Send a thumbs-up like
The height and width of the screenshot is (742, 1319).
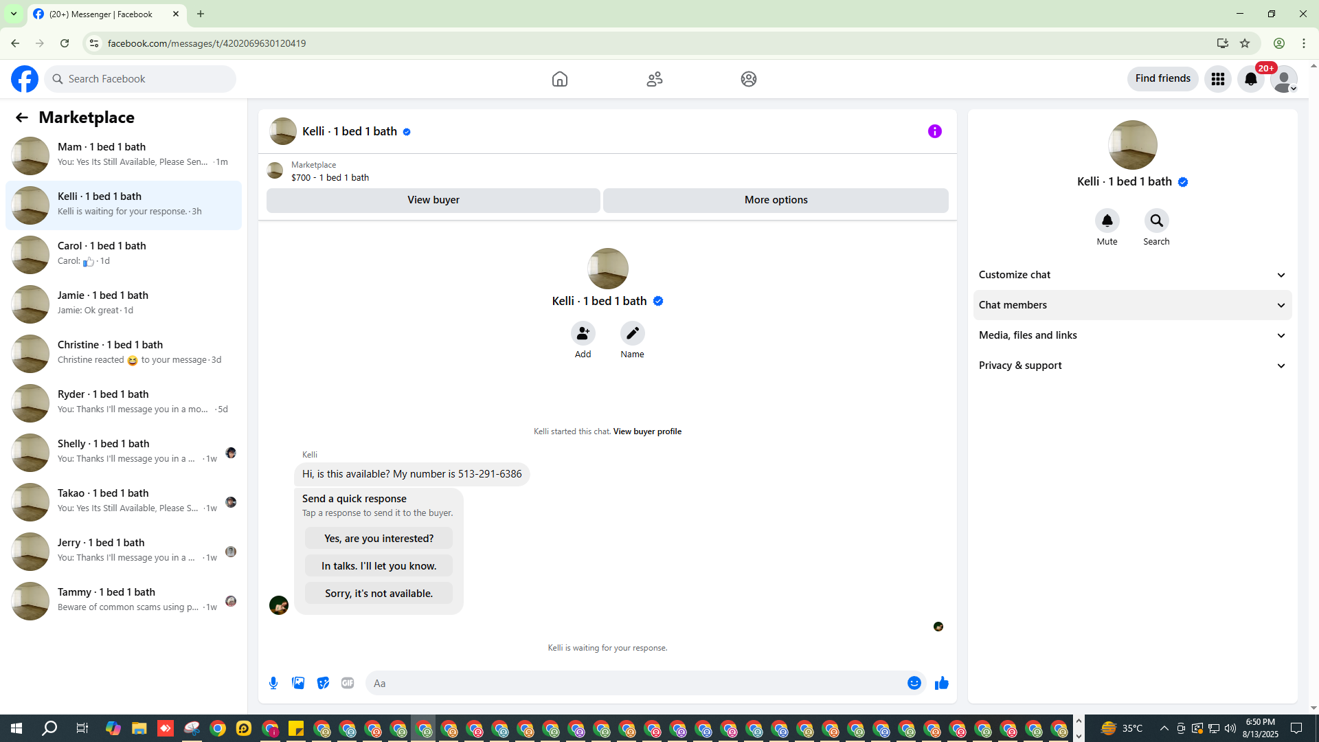(941, 683)
